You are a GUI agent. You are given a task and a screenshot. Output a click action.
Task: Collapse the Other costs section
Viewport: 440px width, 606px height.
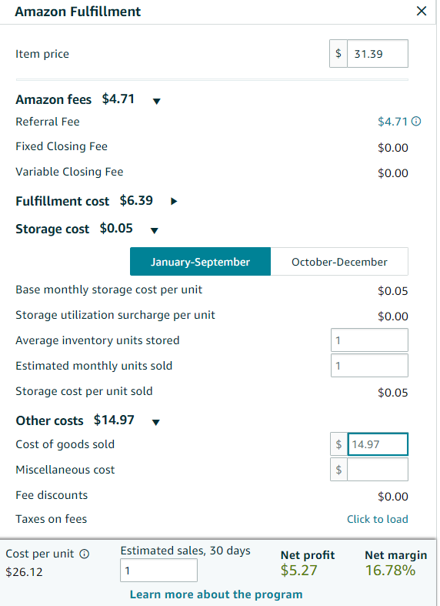click(156, 422)
